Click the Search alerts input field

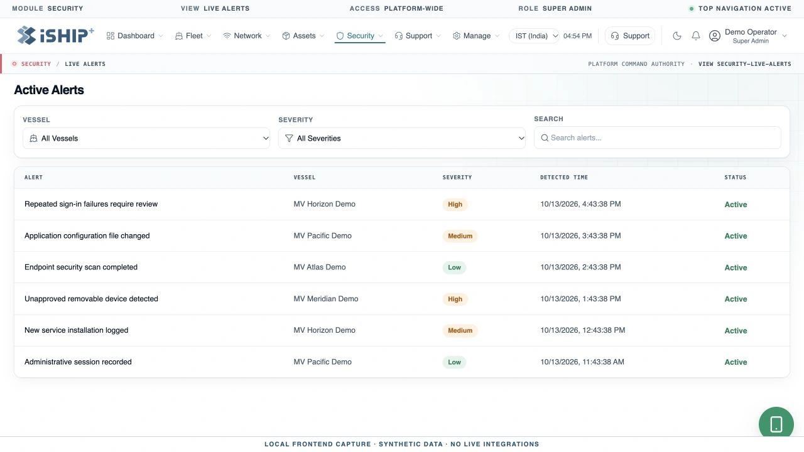tap(658, 137)
